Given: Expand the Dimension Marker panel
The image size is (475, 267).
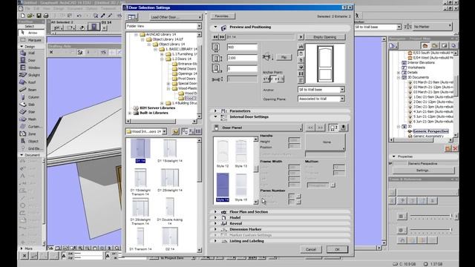Looking at the screenshot, I should pyautogui.click(x=215, y=229).
